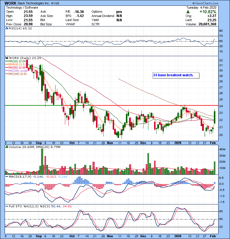Click the -1.5 label on the MACD axis

(x=221, y=202)
